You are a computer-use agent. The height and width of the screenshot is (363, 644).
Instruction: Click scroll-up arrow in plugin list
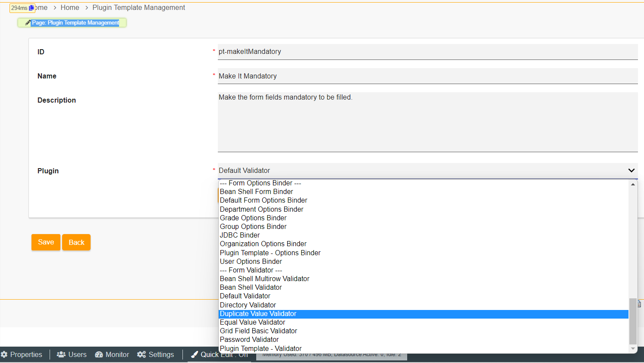click(x=633, y=185)
